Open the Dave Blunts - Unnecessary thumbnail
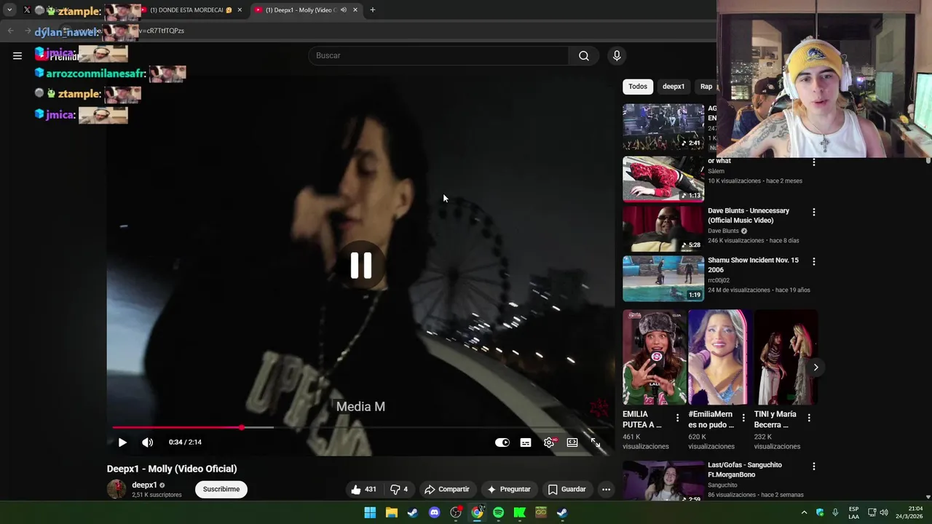The width and height of the screenshot is (932, 524). 663,228
